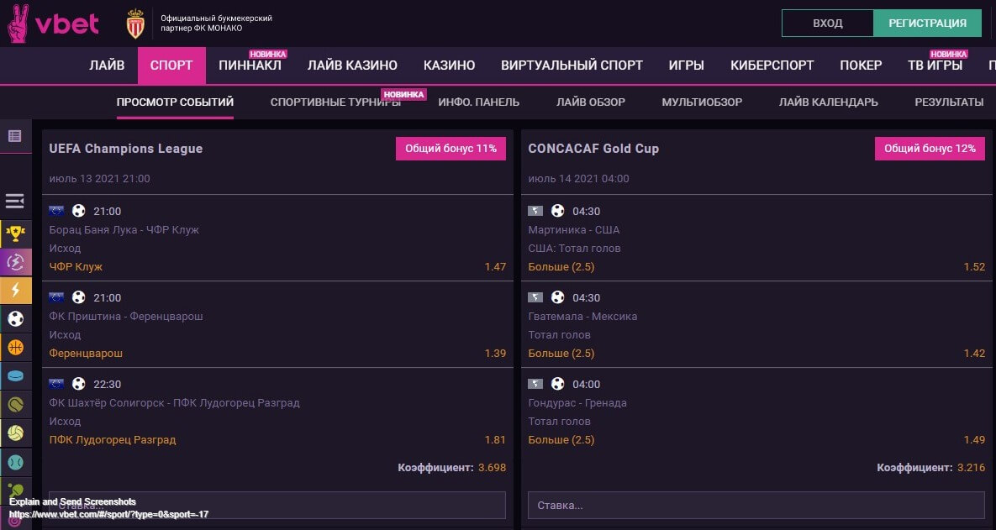Open match Борац Баня Лука - ЧФР Клуж
The width and height of the screenshot is (996, 530).
124,230
